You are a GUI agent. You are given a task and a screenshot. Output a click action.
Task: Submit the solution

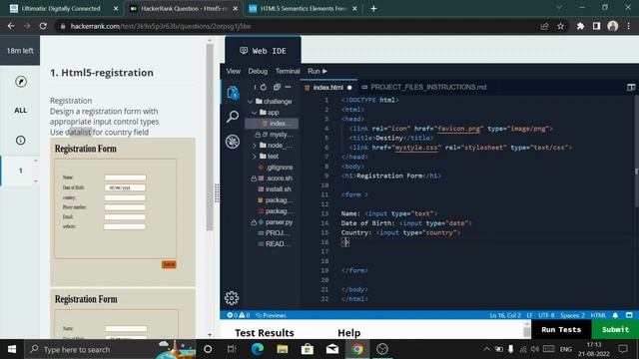[x=615, y=329]
